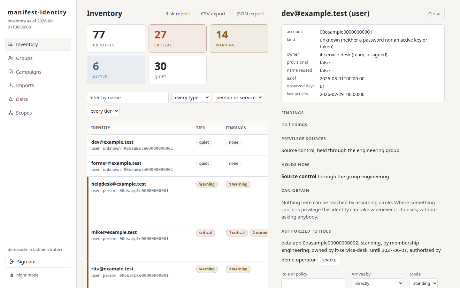Select the 6 Notice summary card
This screenshot has width=460, height=288.
coord(116,70)
